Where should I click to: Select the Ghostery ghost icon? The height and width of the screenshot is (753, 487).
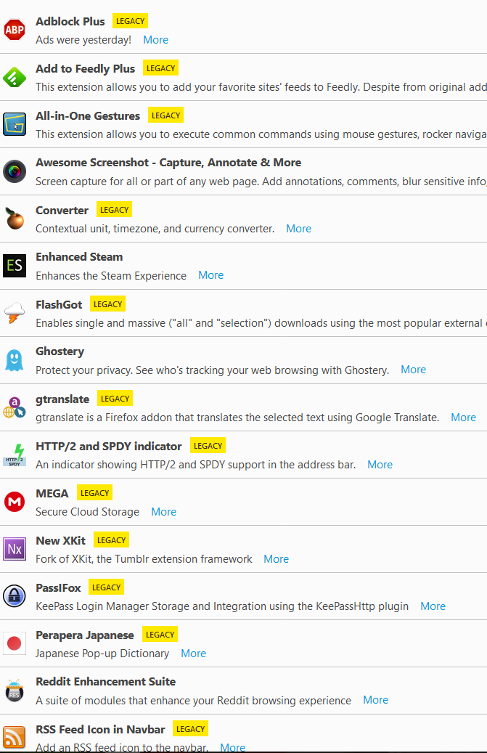[14, 360]
